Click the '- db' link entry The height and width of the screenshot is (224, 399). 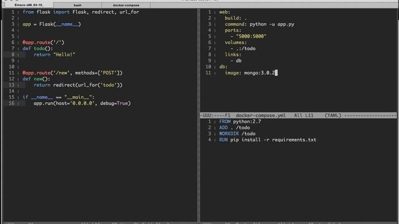point(236,61)
